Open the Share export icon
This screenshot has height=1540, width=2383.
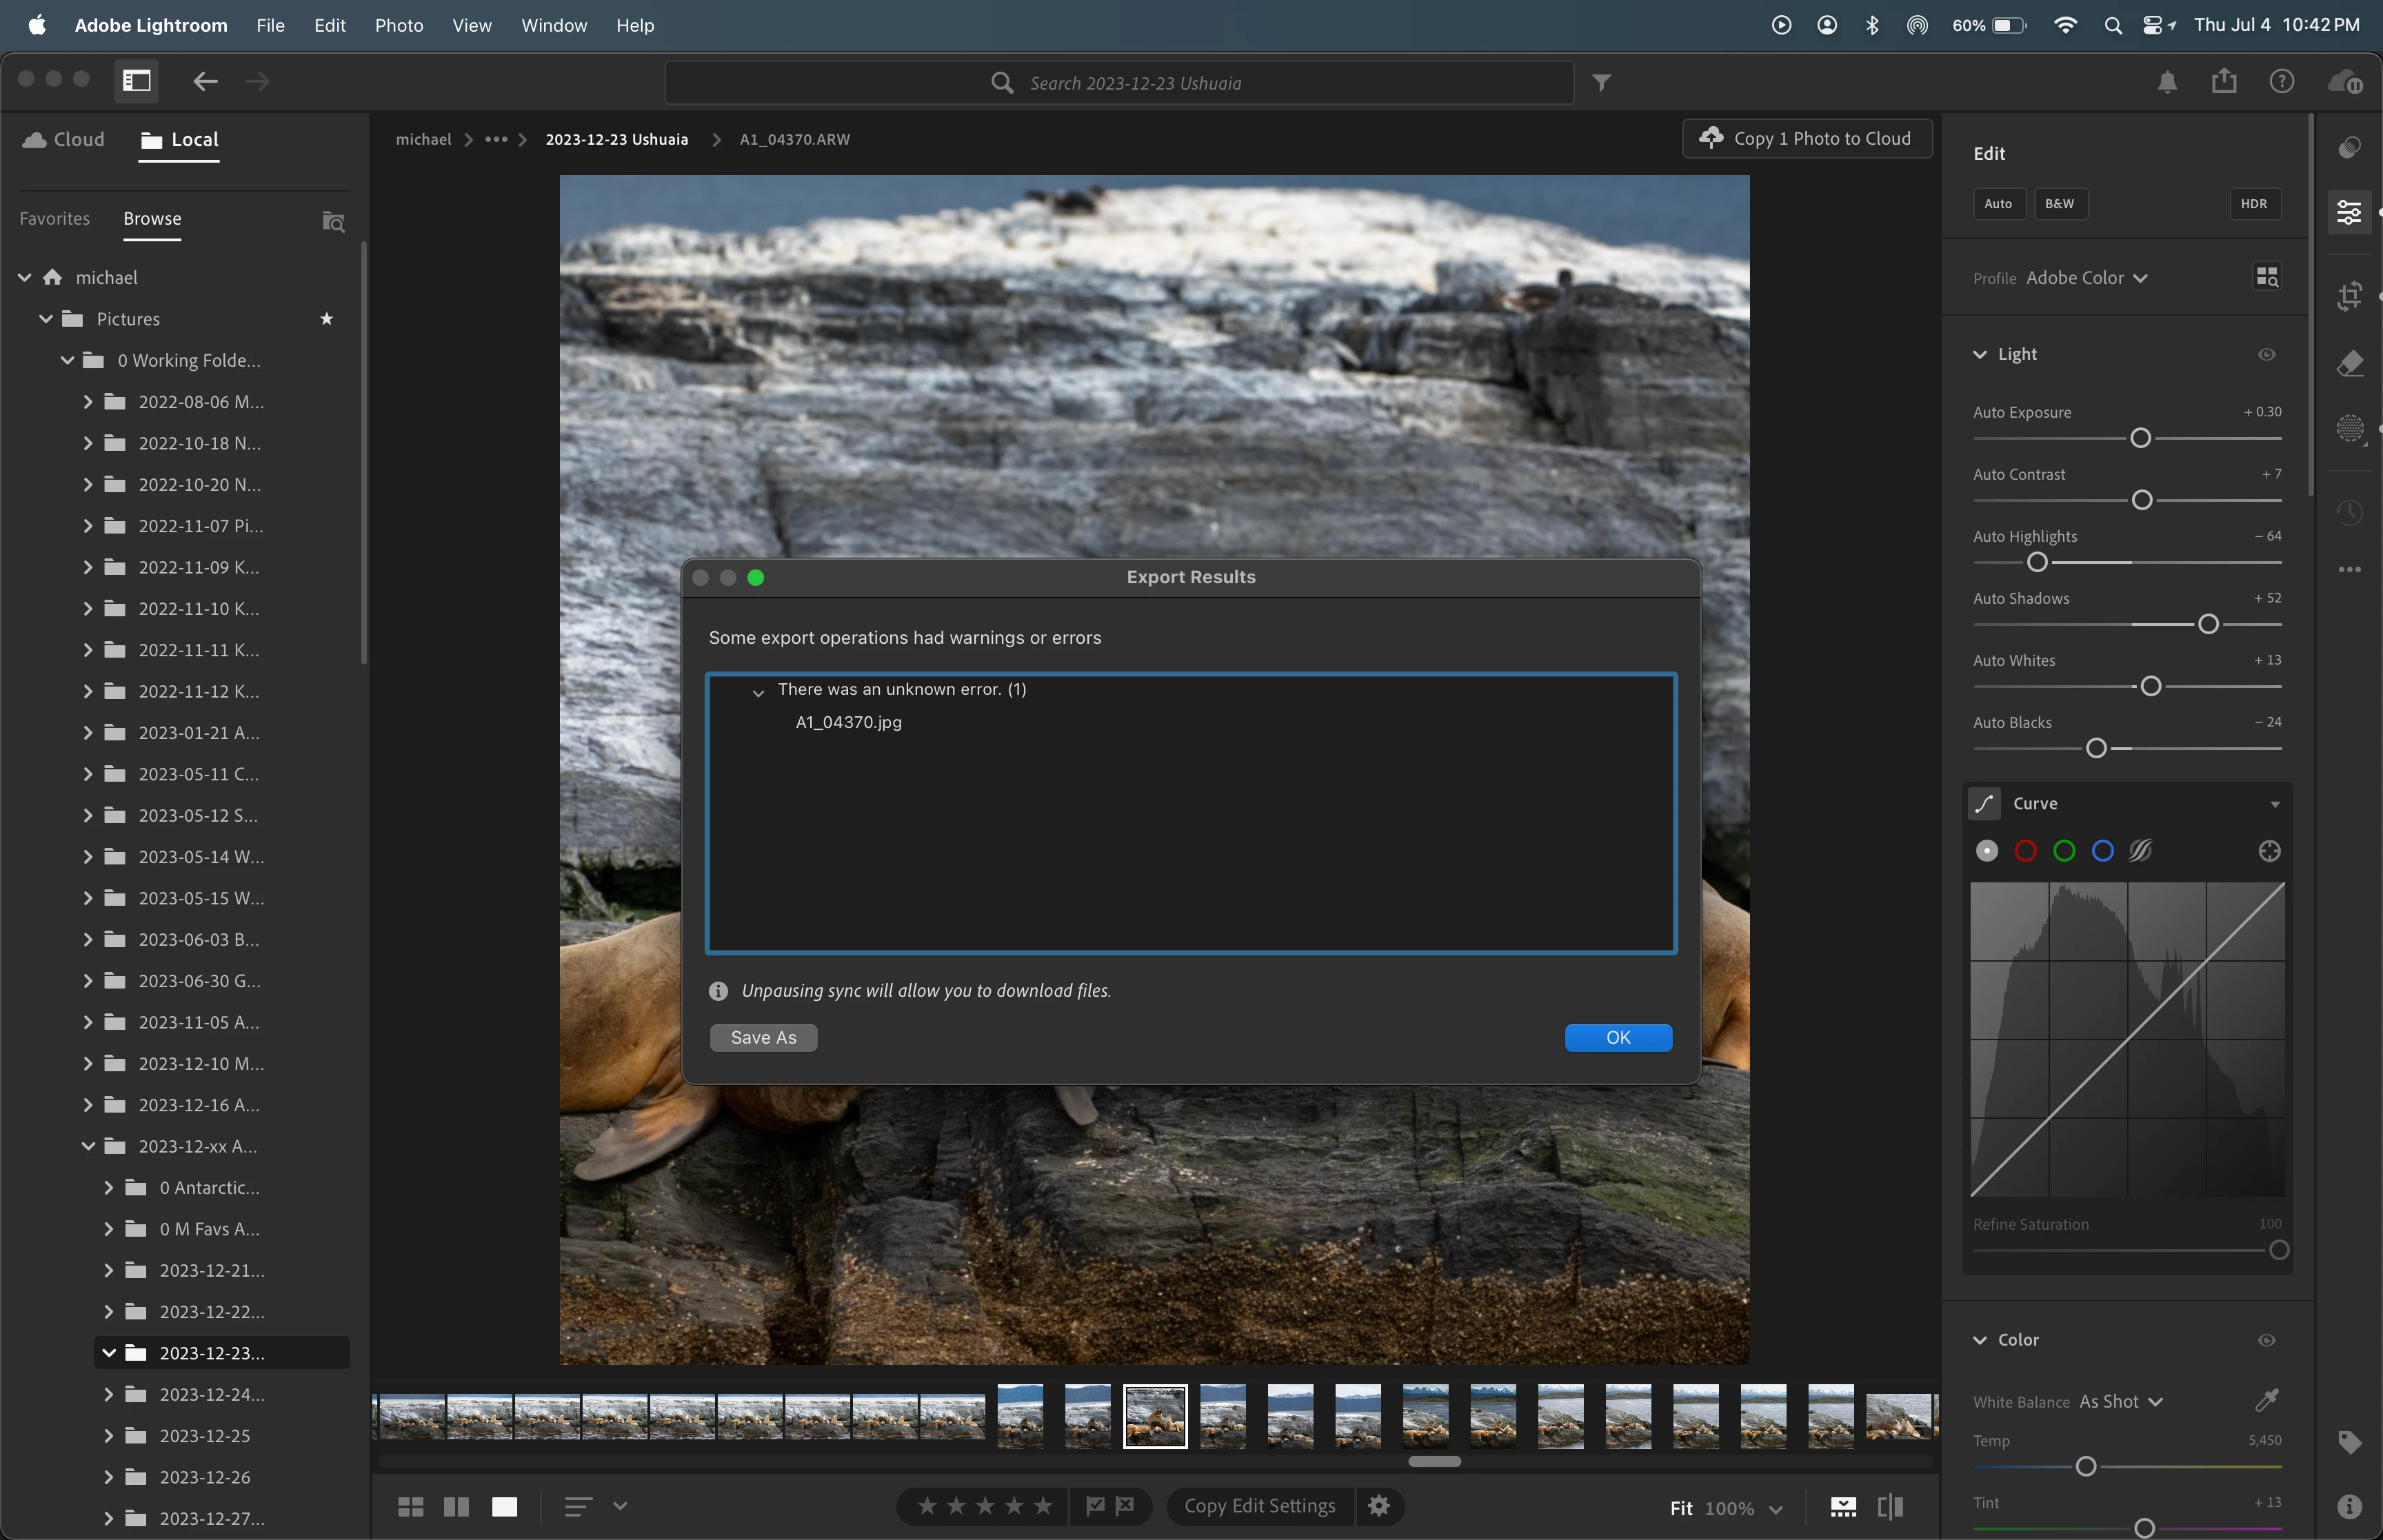[2223, 81]
